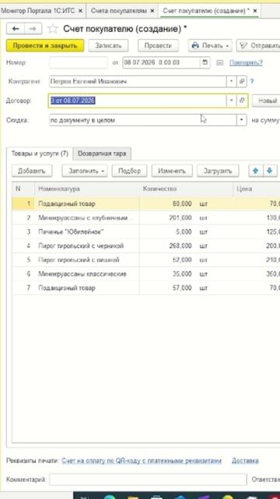Image resolution: width=280 pixels, height=499 pixels.
Task: Click the Количество column header
Action: (x=186, y=189)
